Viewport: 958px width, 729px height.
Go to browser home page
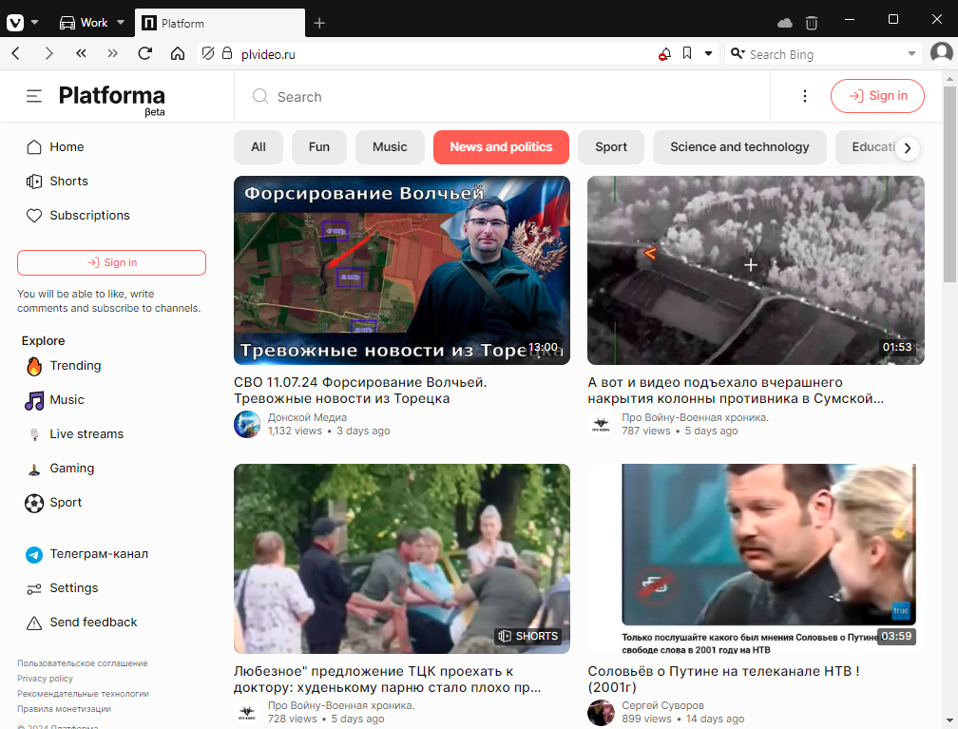[x=177, y=54]
